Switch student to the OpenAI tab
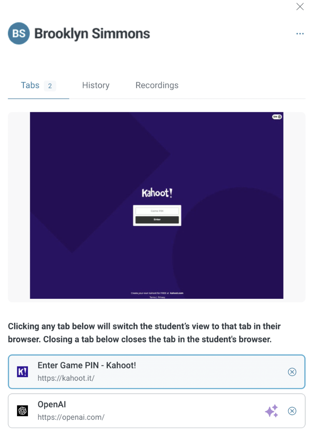 [x=156, y=411]
